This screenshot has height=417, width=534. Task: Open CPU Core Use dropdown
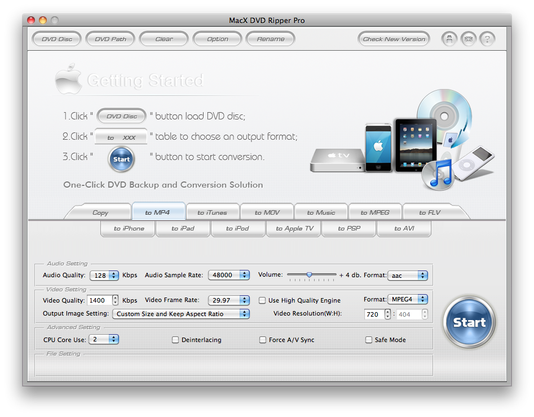tap(104, 339)
